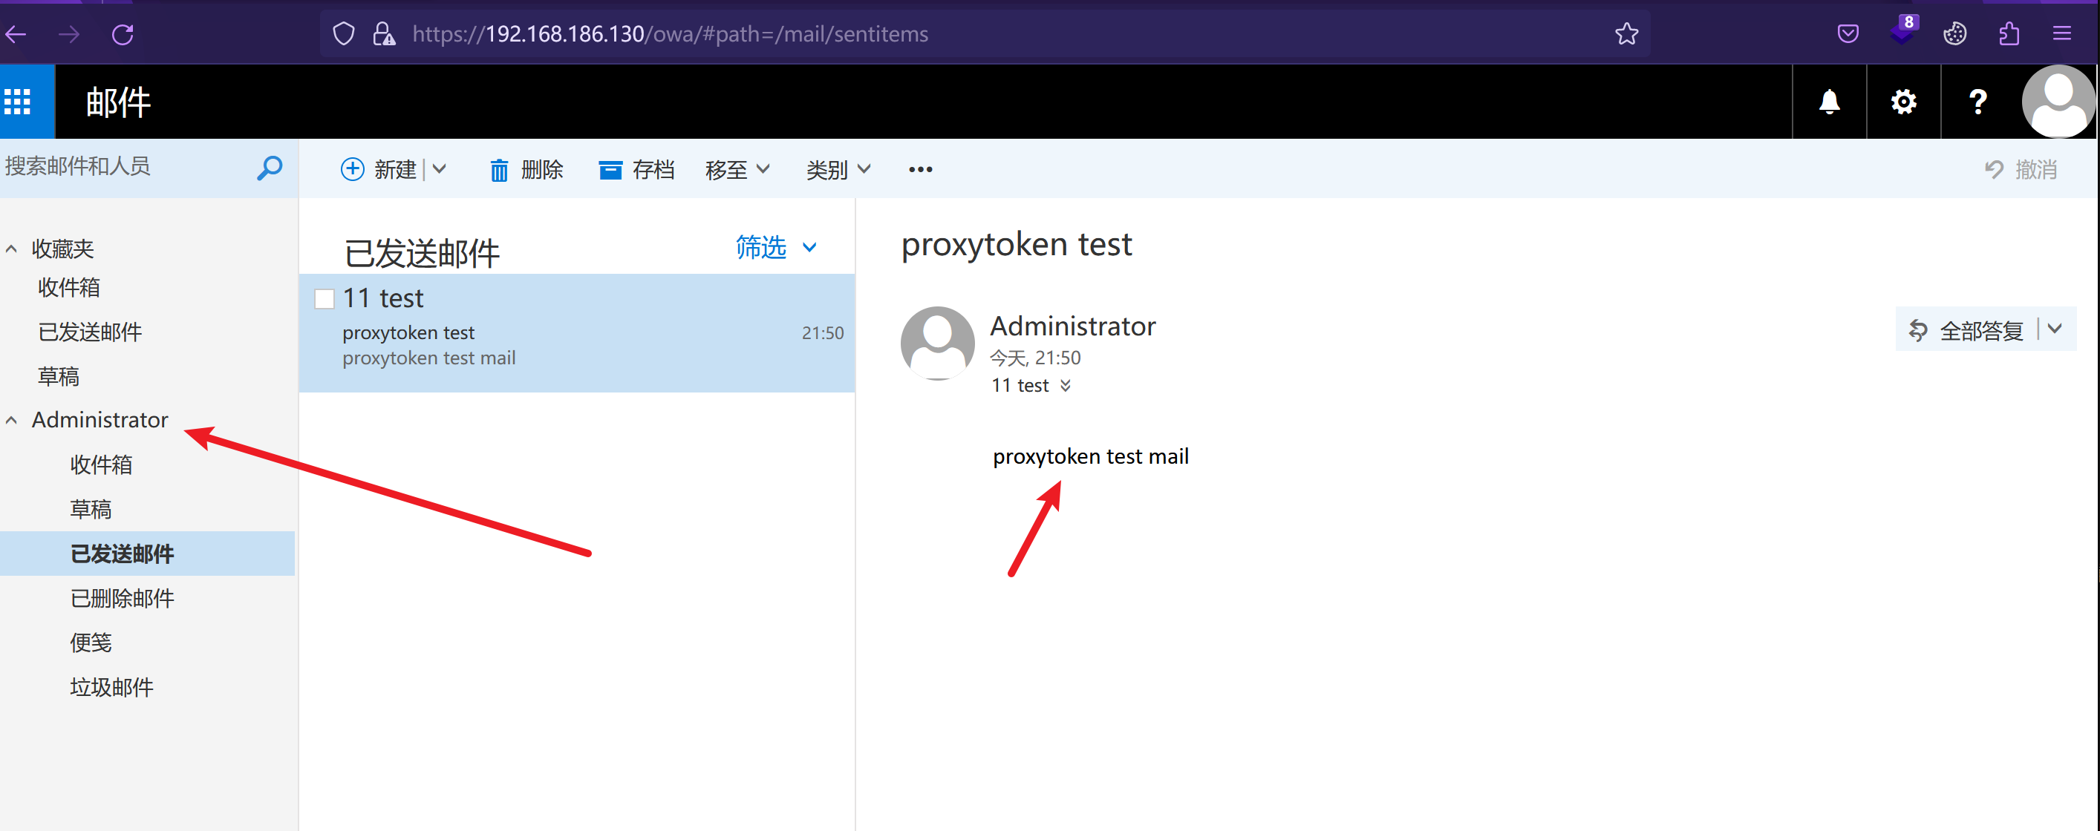Tick the checkbox beside 11 test message
This screenshot has width=2100, height=831.
coord(325,299)
